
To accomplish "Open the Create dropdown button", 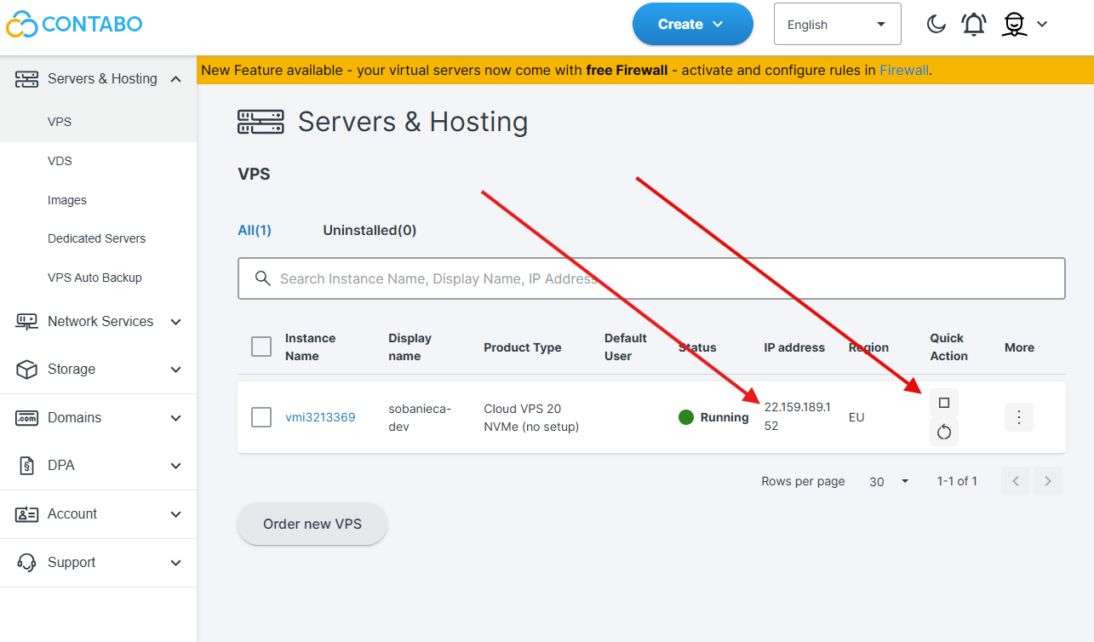I will (692, 24).
